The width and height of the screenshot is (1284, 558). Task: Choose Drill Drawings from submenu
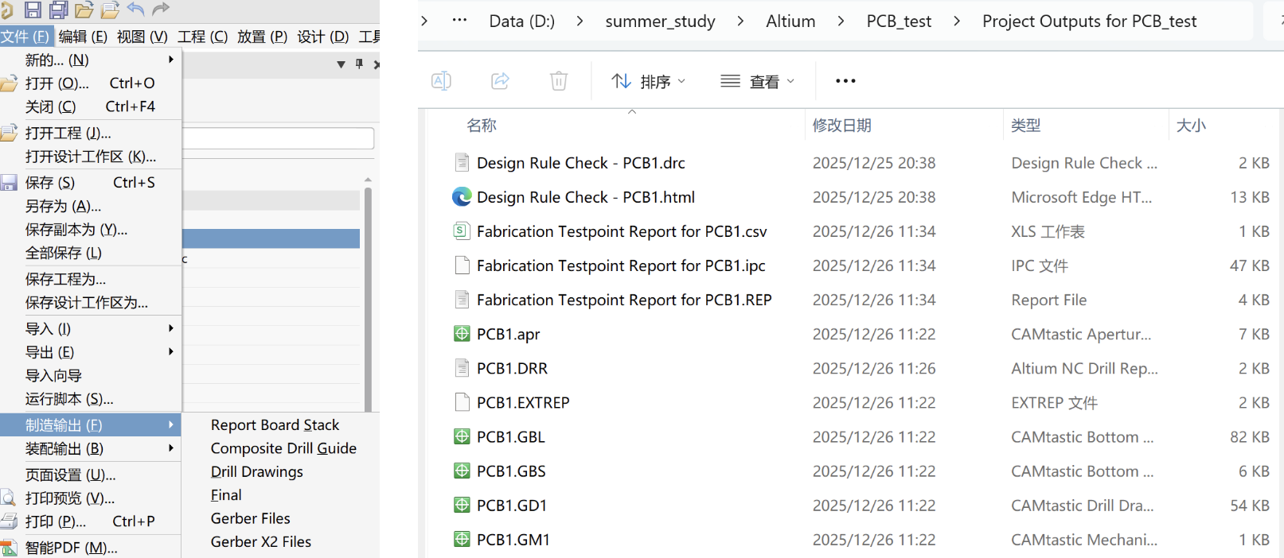[256, 471]
